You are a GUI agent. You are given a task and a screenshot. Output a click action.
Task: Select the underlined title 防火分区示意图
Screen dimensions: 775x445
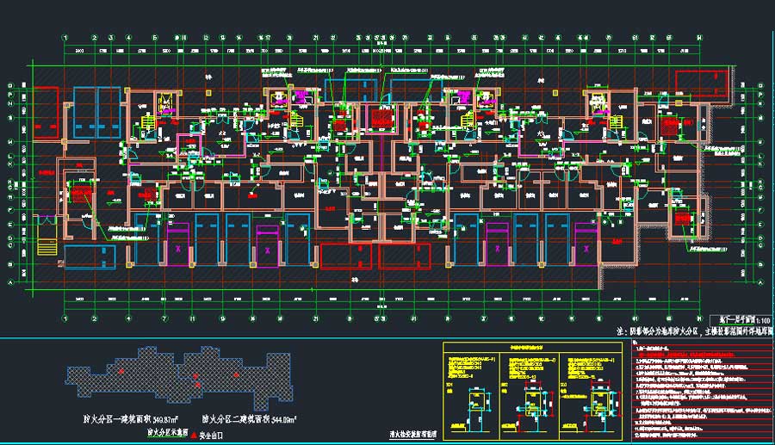(168, 432)
